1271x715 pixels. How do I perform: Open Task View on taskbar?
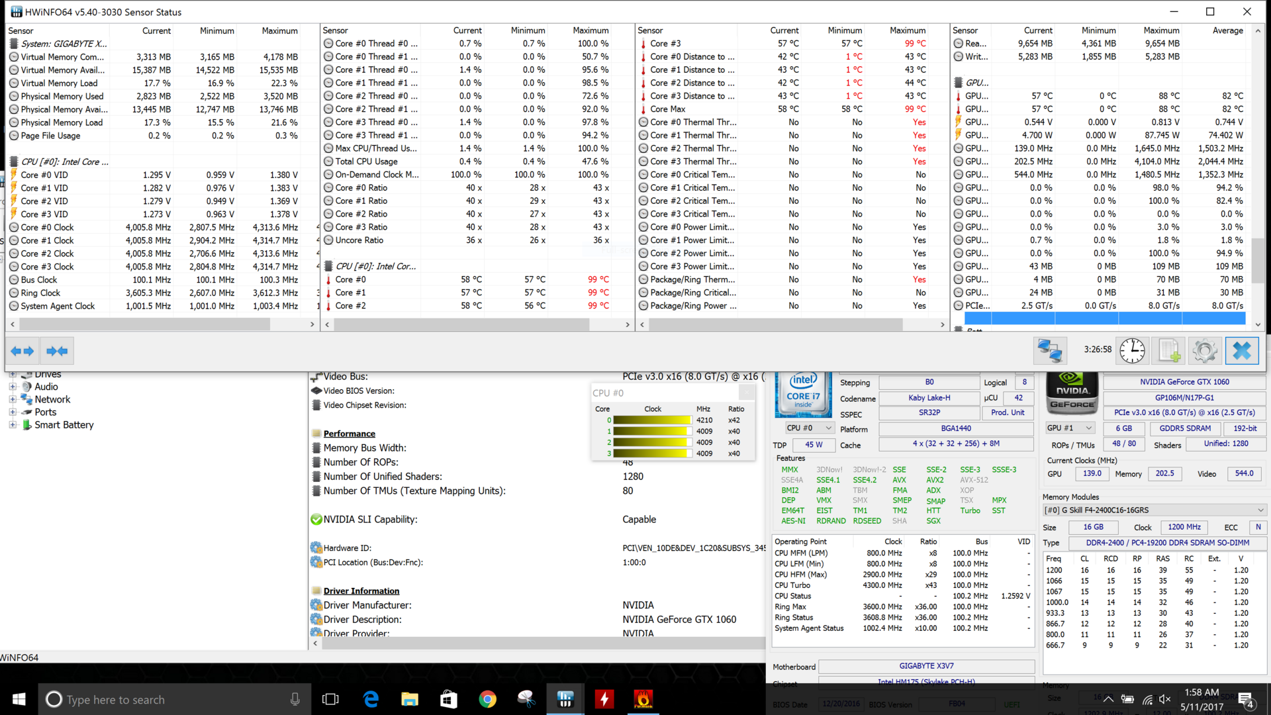pos(330,699)
